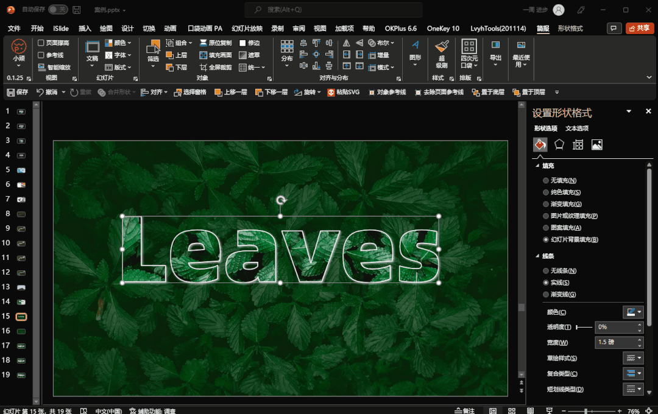658x414 pixels.
Task: Click 填充画面 fill screen tool
Action: pos(215,55)
